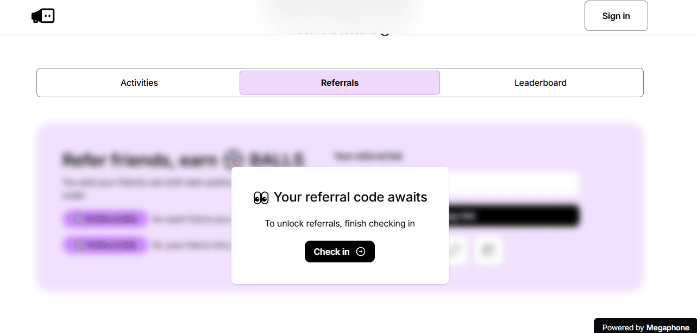Select the Referrals tab
Image resolution: width=697 pixels, height=333 pixels.
pos(340,83)
